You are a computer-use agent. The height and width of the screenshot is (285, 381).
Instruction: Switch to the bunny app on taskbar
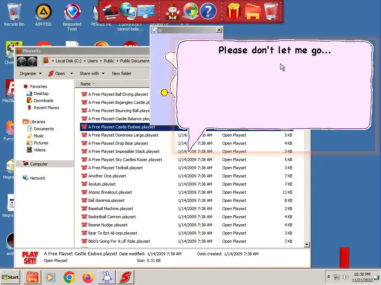tap(107, 277)
